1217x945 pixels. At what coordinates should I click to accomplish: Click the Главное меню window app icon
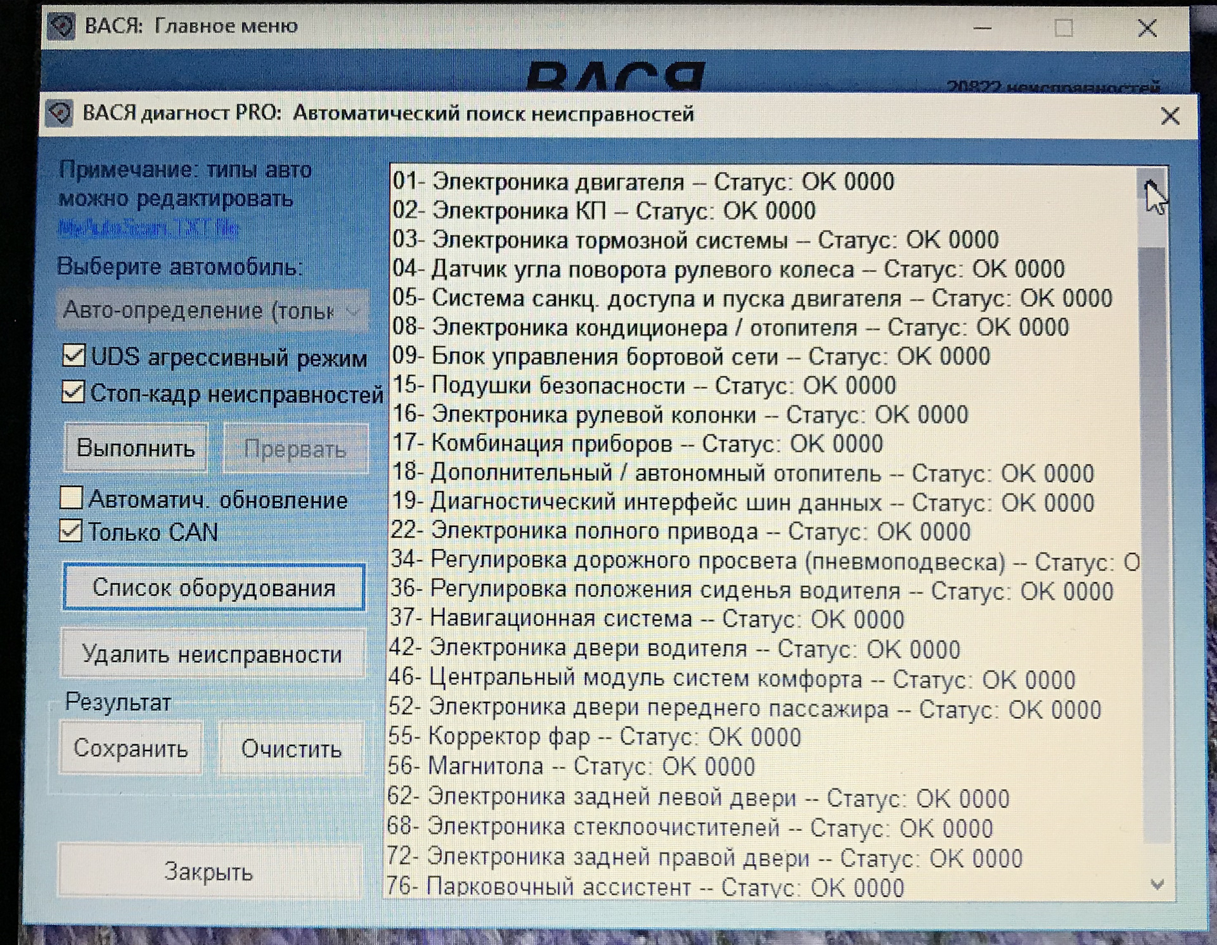point(61,27)
